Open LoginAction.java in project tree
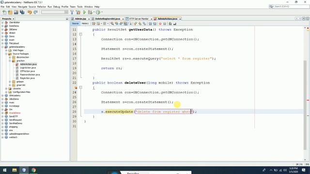Screen dimensions: 310x174 click(28, 68)
